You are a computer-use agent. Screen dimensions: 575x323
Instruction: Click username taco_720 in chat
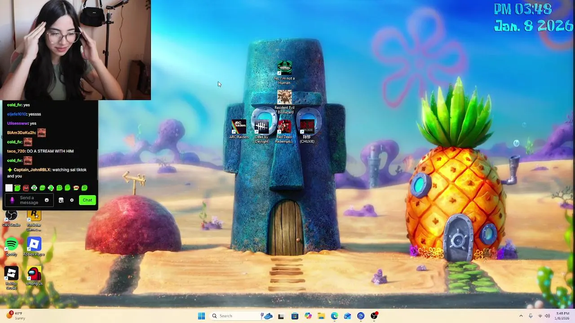click(x=16, y=151)
